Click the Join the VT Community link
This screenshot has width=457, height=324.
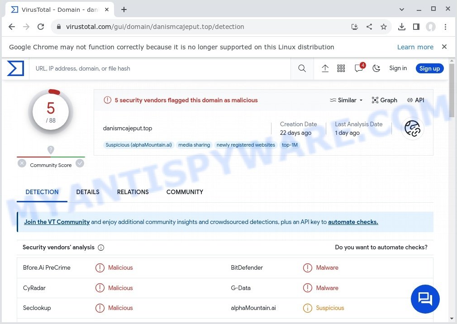click(57, 222)
